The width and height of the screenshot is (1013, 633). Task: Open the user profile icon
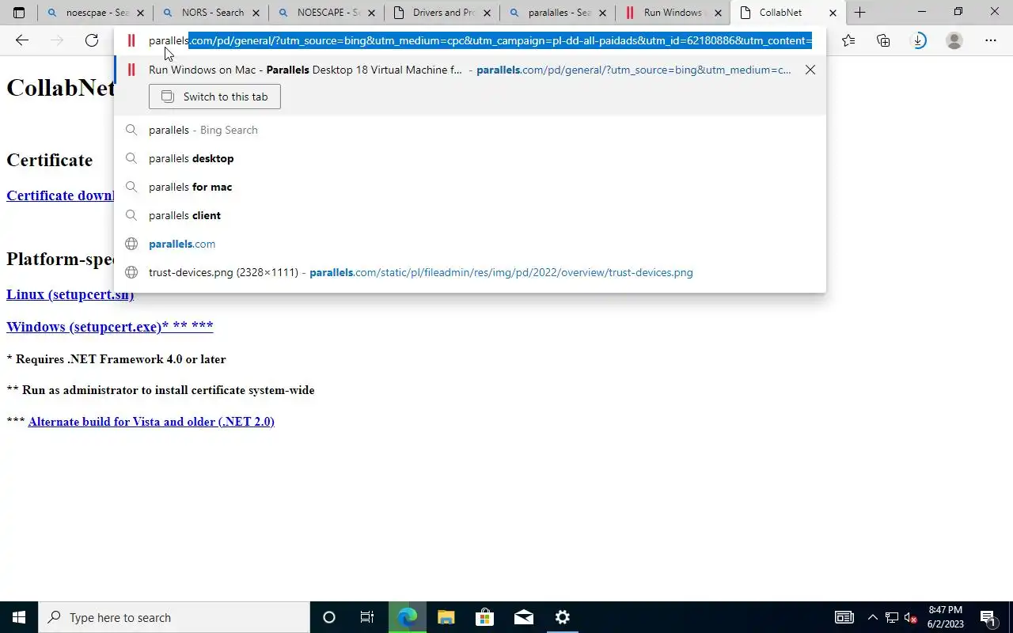954,40
